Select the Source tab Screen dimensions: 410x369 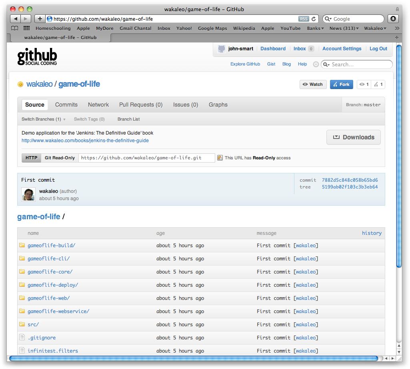tap(35, 105)
